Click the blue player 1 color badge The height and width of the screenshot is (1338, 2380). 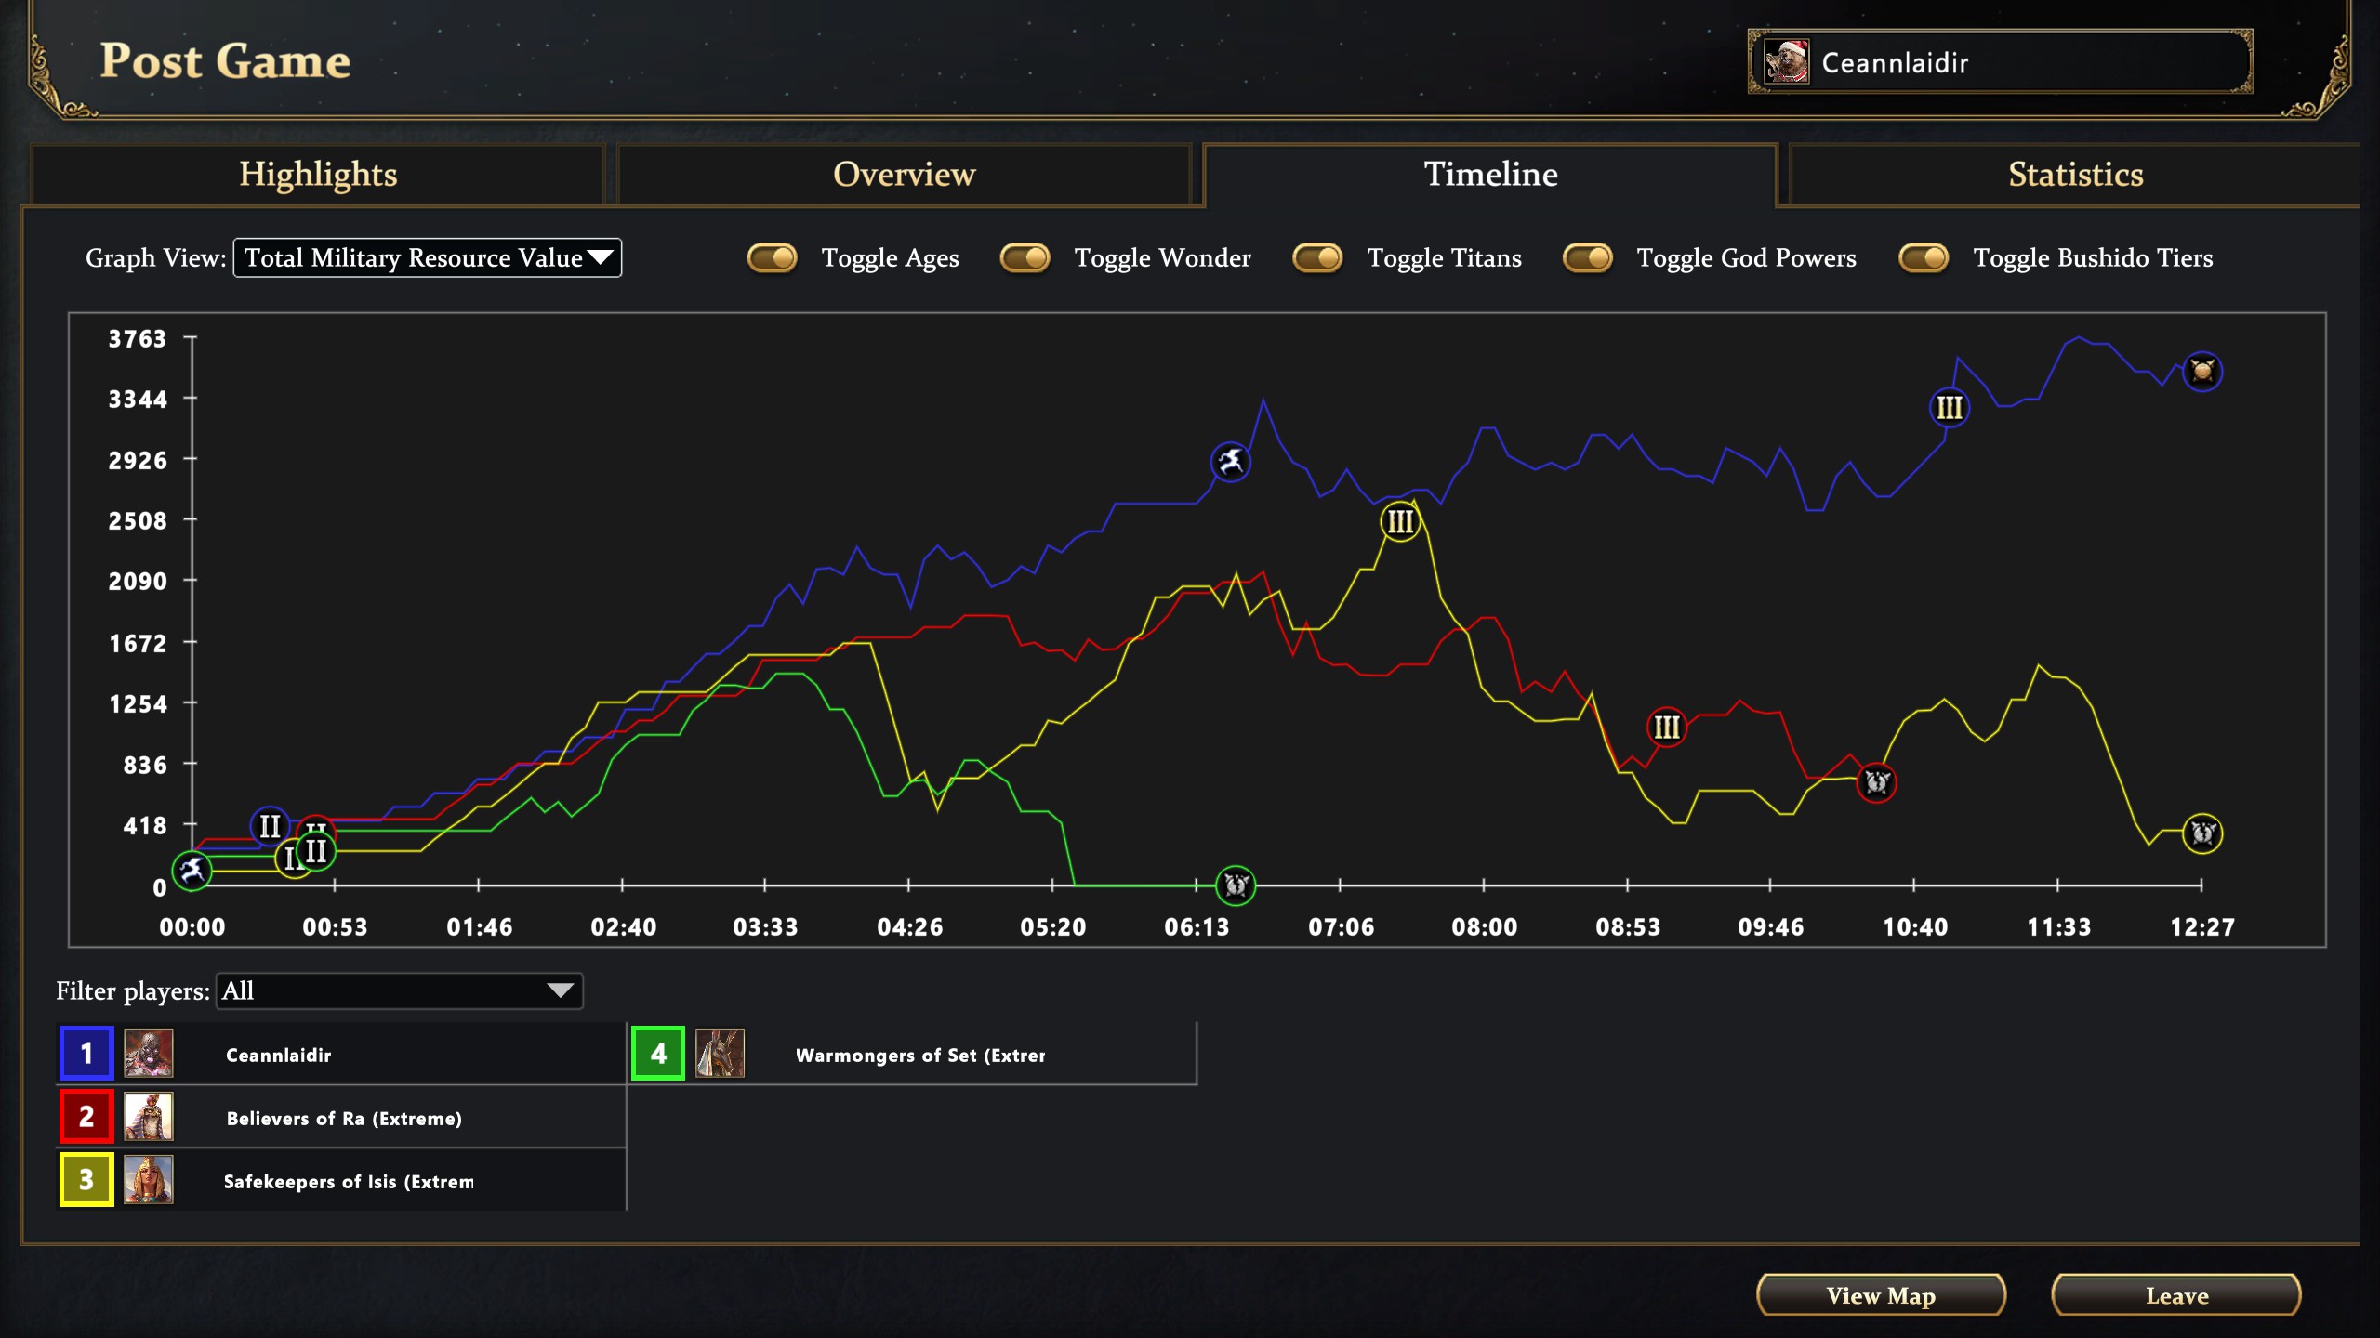point(86,1054)
